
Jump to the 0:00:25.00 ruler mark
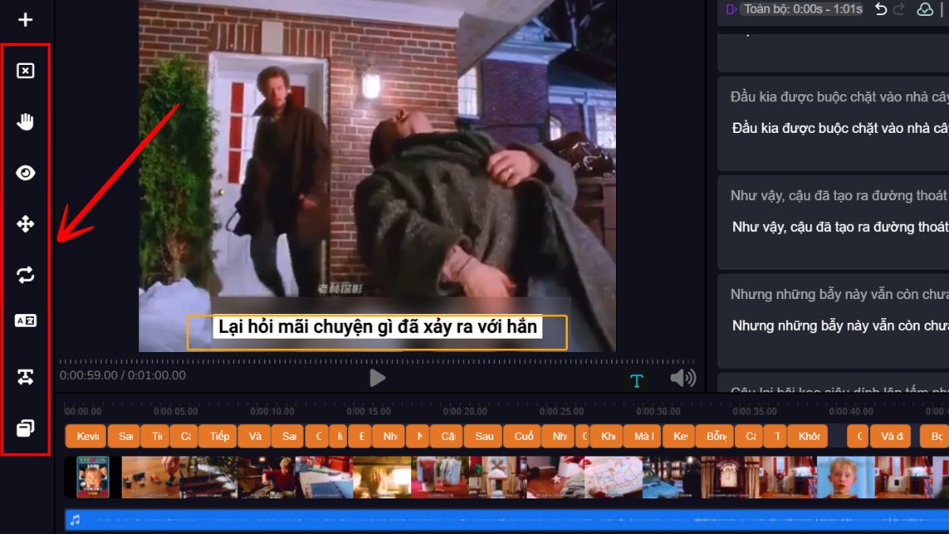click(x=561, y=411)
